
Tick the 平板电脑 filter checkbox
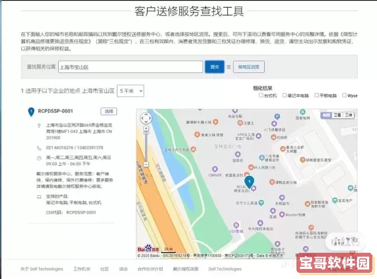pyautogui.click(x=317, y=95)
